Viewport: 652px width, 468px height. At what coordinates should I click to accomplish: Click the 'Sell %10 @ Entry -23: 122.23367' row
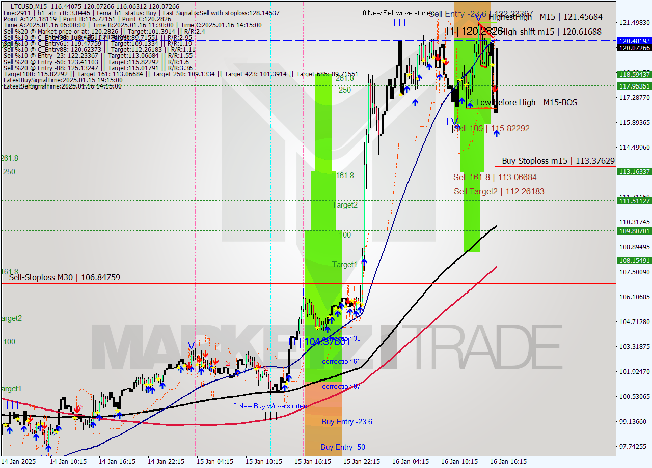98,55
